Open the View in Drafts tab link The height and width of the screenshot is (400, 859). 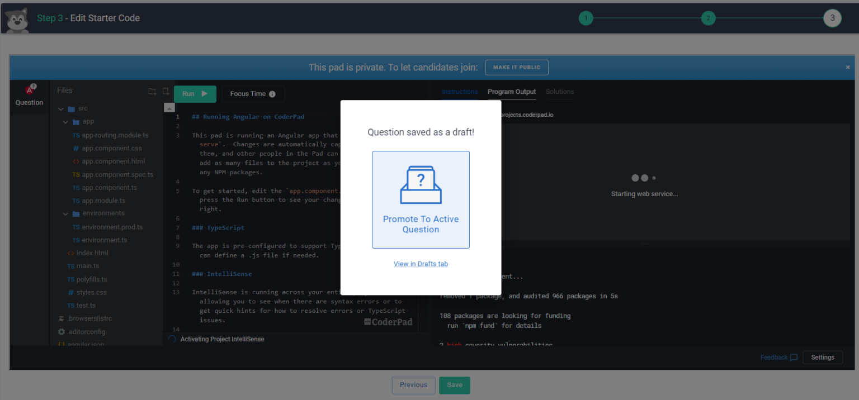(421, 263)
